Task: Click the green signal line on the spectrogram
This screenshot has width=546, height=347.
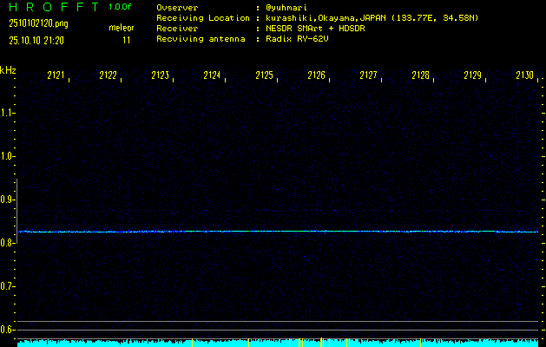Action: click(x=278, y=232)
